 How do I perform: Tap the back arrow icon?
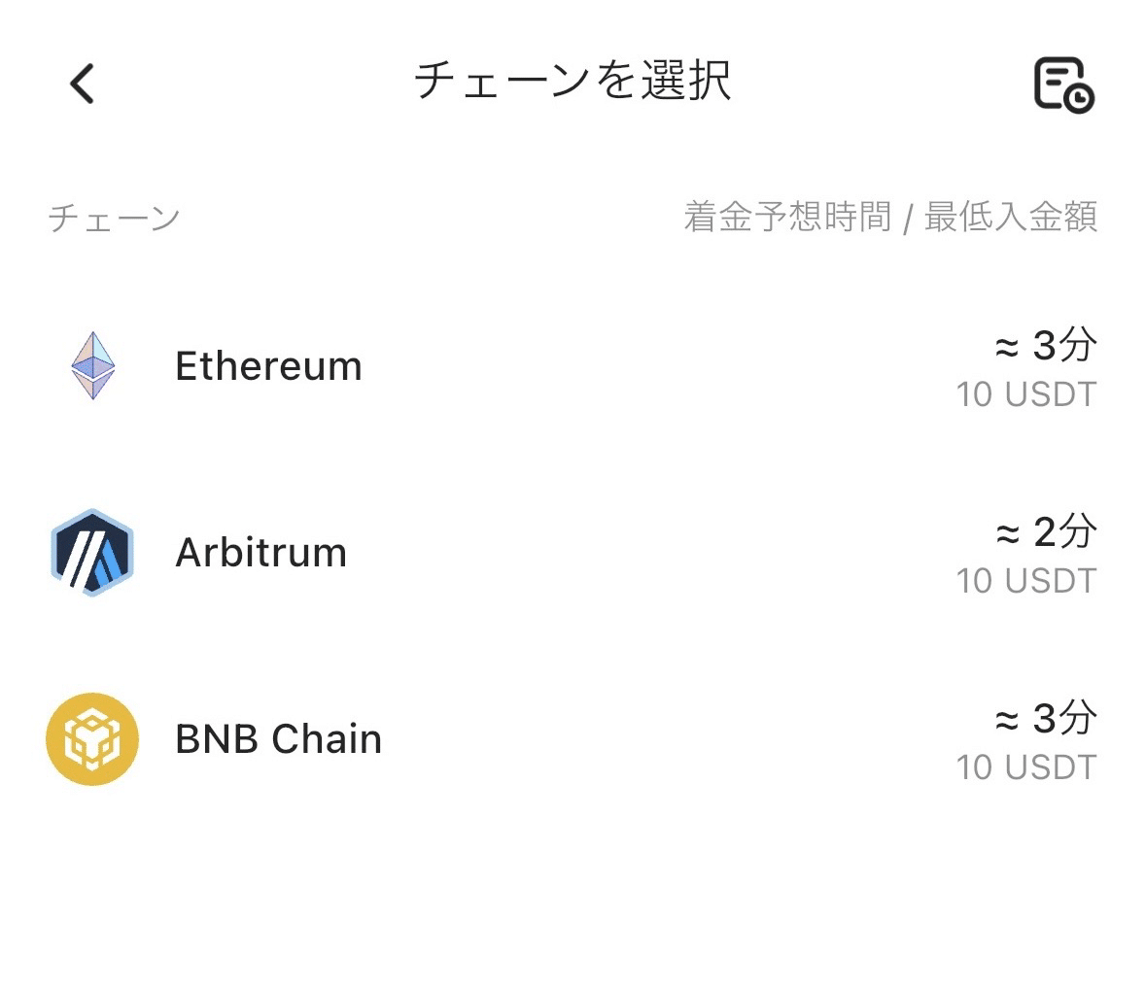click(83, 83)
